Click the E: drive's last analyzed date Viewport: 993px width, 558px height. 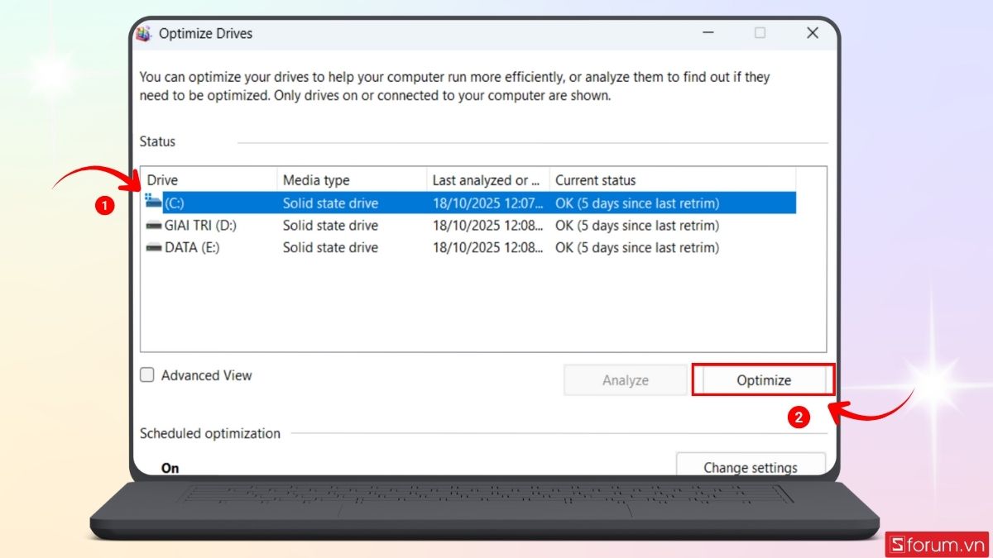tap(488, 247)
